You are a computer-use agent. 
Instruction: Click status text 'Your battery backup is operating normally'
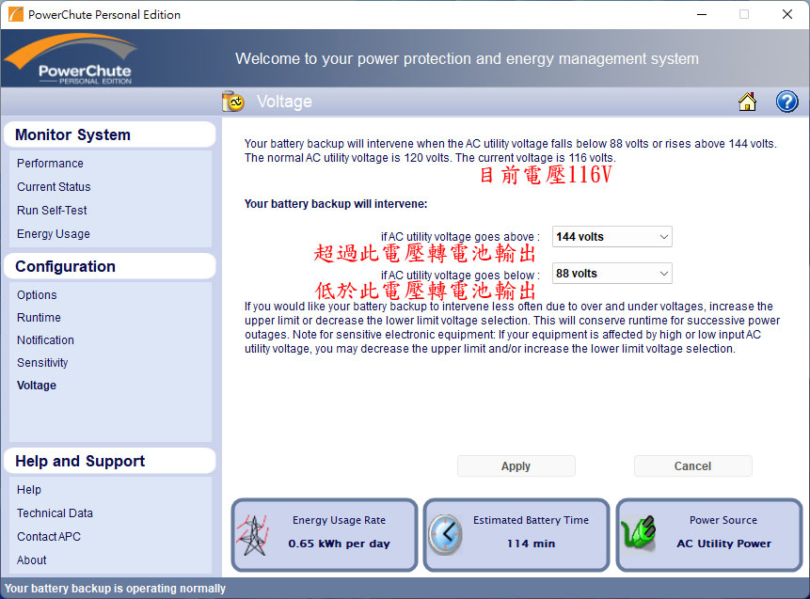pos(115,589)
